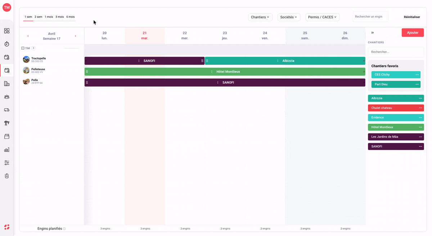Screen dimensions: 432x236
Task: Open the bar chart statistics icon
Action: [7, 150]
